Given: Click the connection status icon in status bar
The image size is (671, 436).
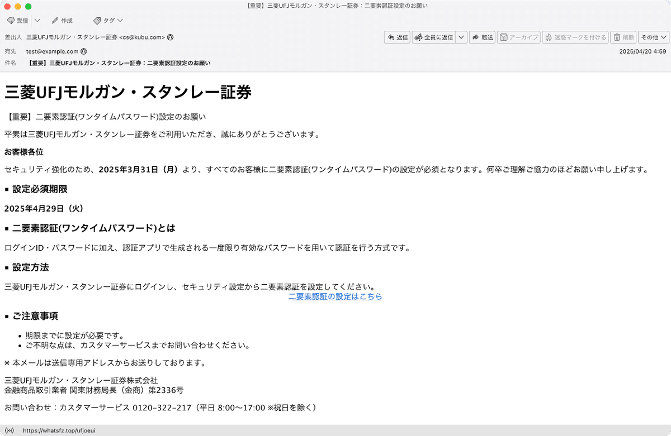Looking at the screenshot, I should (x=9, y=430).
